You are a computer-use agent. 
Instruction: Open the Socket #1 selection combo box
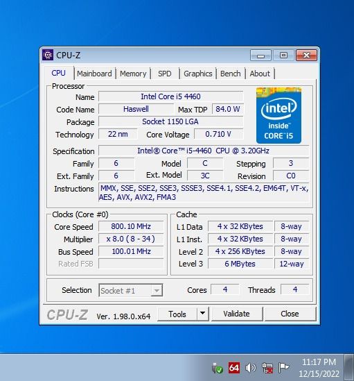pos(130,290)
